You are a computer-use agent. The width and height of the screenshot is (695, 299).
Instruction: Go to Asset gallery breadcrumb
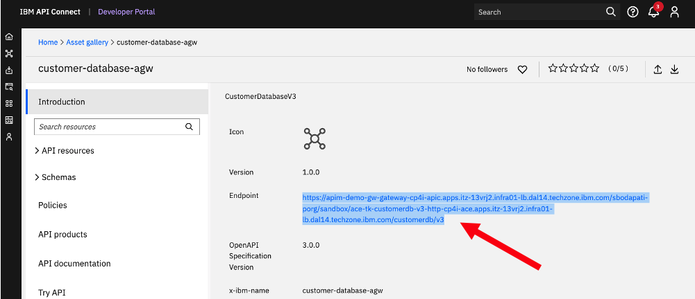click(x=87, y=42)
